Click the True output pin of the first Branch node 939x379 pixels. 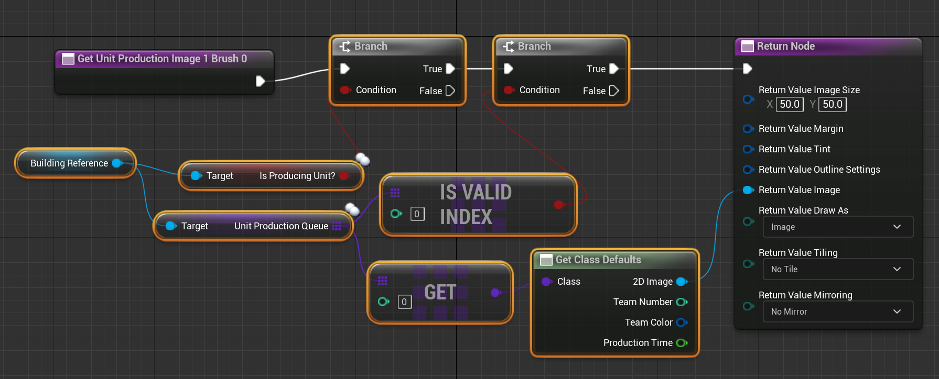coord(450,69)
